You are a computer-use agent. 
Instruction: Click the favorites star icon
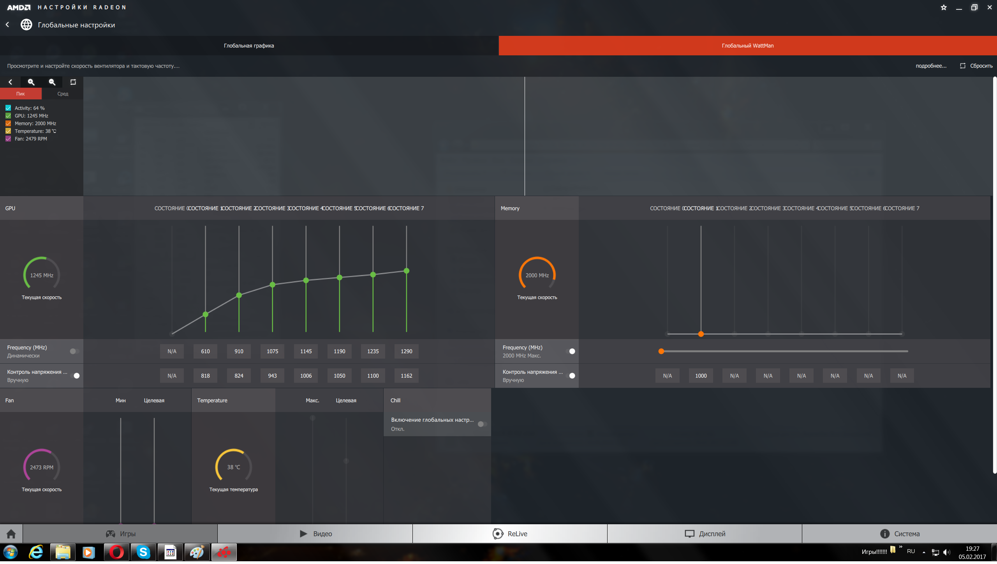click(x=943, y=7)
